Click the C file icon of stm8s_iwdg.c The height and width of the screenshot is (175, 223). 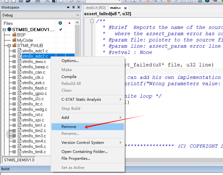coord(19,109)
